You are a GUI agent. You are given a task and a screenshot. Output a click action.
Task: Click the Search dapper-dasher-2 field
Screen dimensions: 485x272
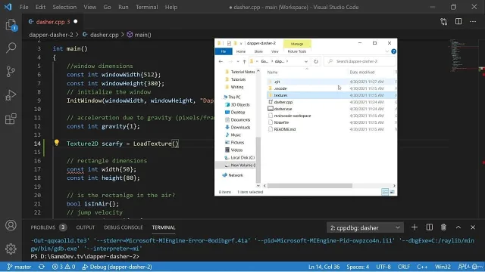coord(361,61)
